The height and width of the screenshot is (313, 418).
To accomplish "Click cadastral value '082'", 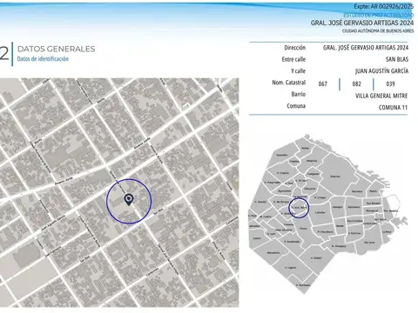I will 357,84.
